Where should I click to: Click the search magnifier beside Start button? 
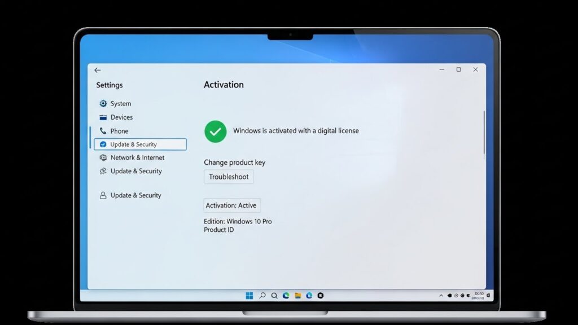click(262, 295)
